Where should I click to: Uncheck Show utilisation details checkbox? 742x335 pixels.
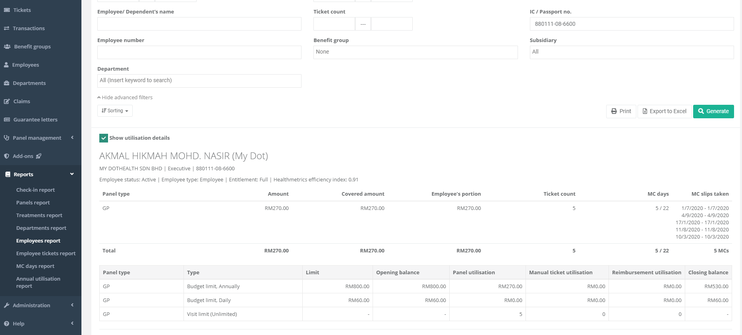pos(104,138)
